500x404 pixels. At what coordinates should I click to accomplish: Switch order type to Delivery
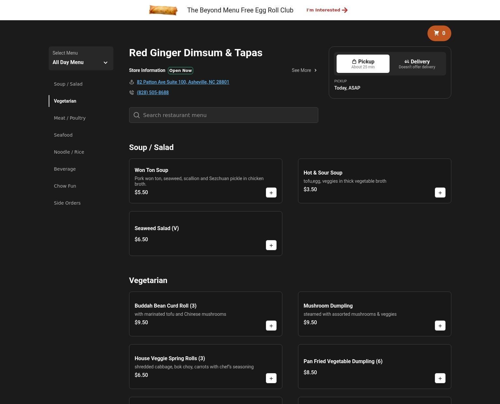(x=417, y=64)
